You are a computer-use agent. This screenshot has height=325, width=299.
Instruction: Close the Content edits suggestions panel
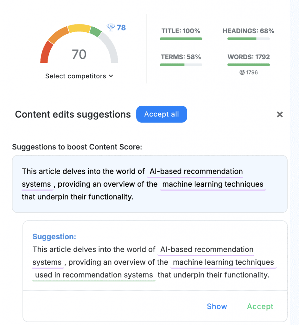tap(280, 115)
